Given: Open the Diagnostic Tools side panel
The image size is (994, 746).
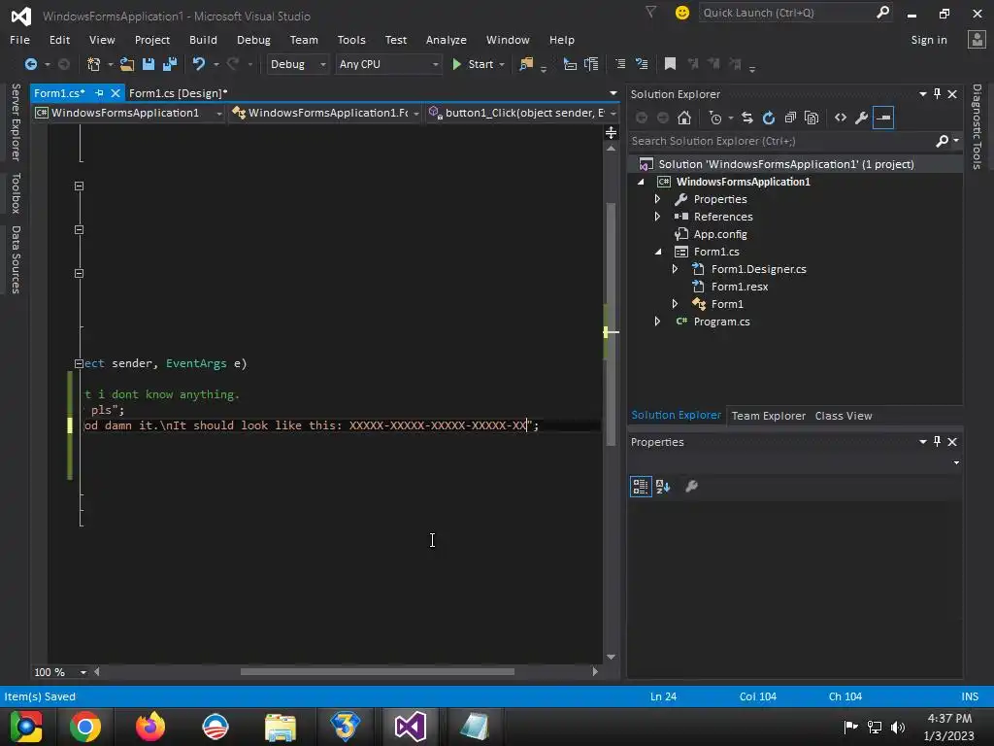Looking at the screenshot, I should (x=977, y=127).
